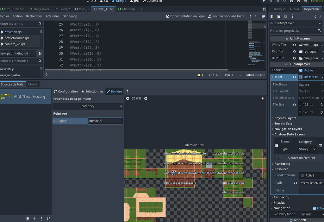The image size is (324, 222).
Task: Switch to the Nœud tab
Action: 294,9
